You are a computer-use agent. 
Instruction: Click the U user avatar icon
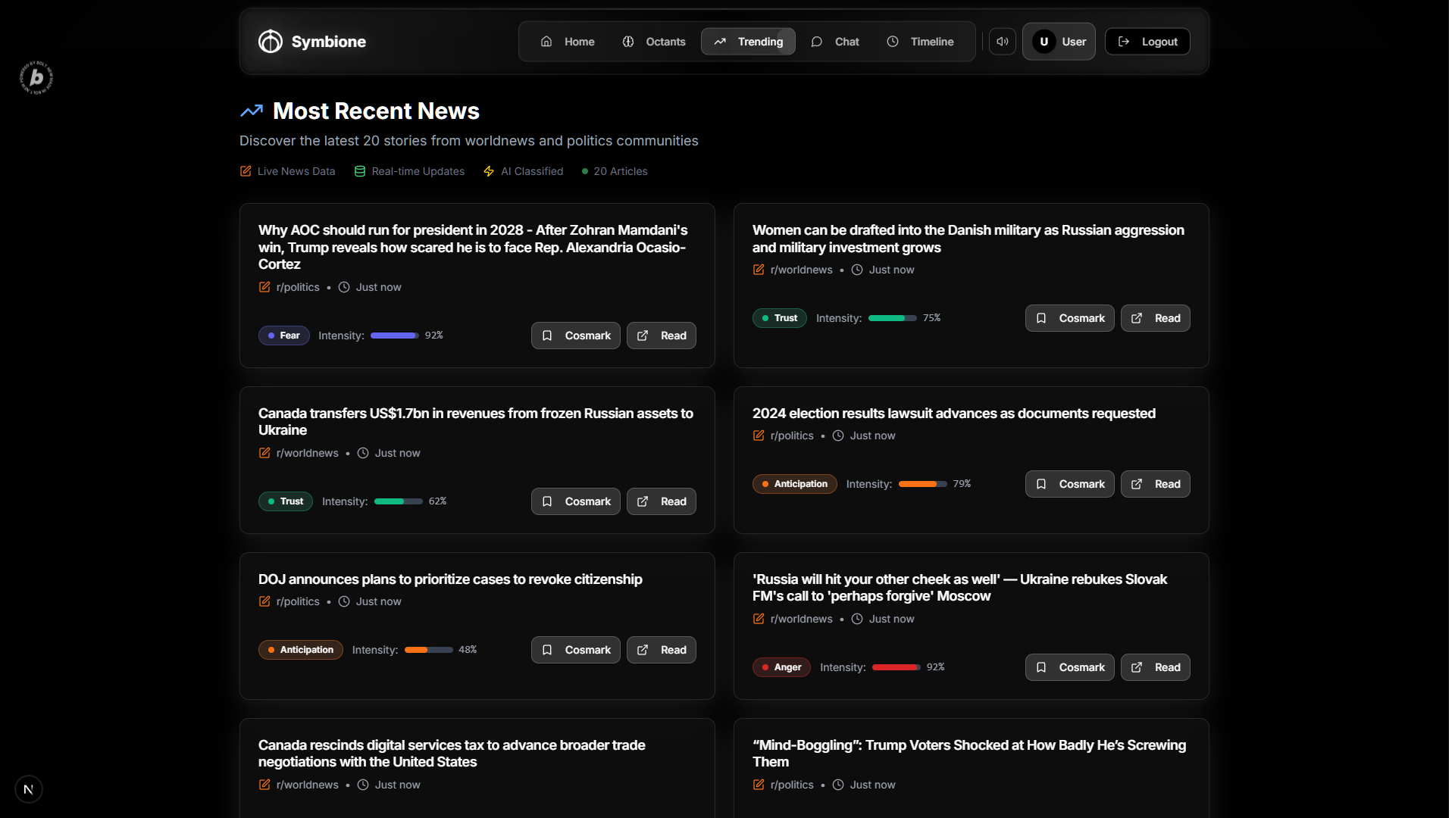pos(1044,42)
